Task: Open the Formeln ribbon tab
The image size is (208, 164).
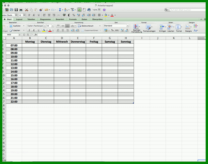Action: [73, 19]
